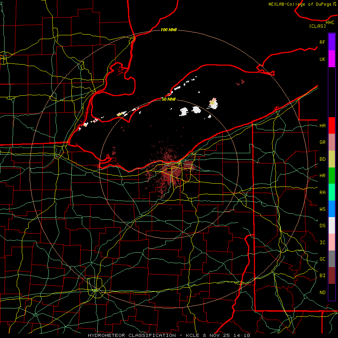This screenshot has width=338, height=338.
Task: Click the HHC product code text
Action: [330, 23]
